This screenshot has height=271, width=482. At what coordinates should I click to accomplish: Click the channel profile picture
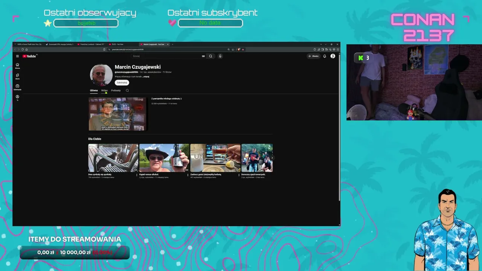click(101, 75)
